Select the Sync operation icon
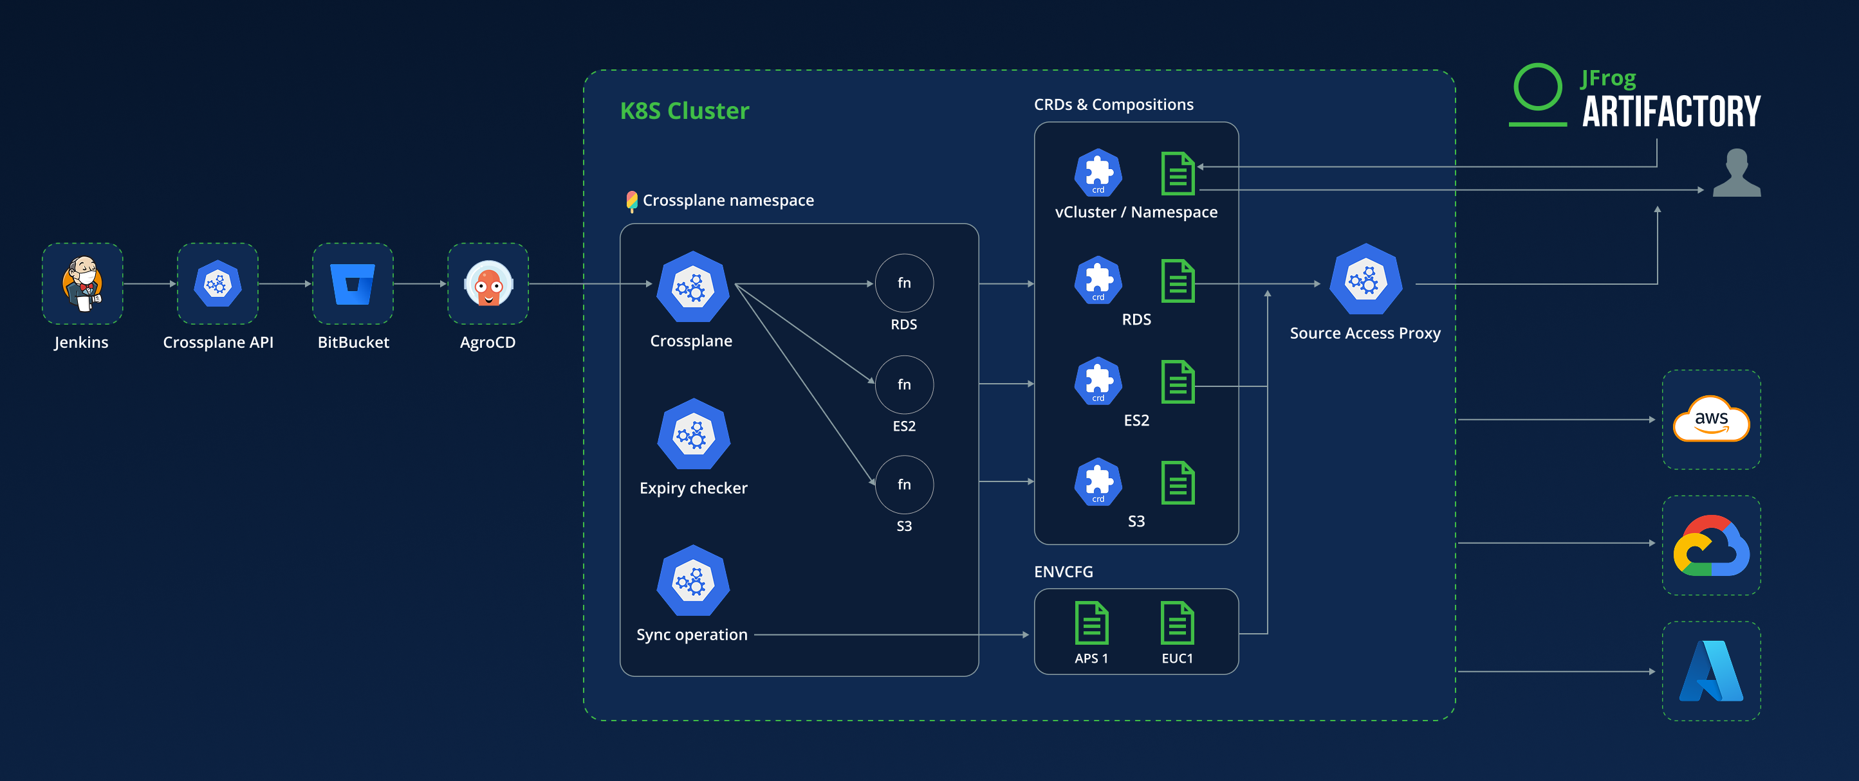 pyautogui.click(x=693, y=581)
